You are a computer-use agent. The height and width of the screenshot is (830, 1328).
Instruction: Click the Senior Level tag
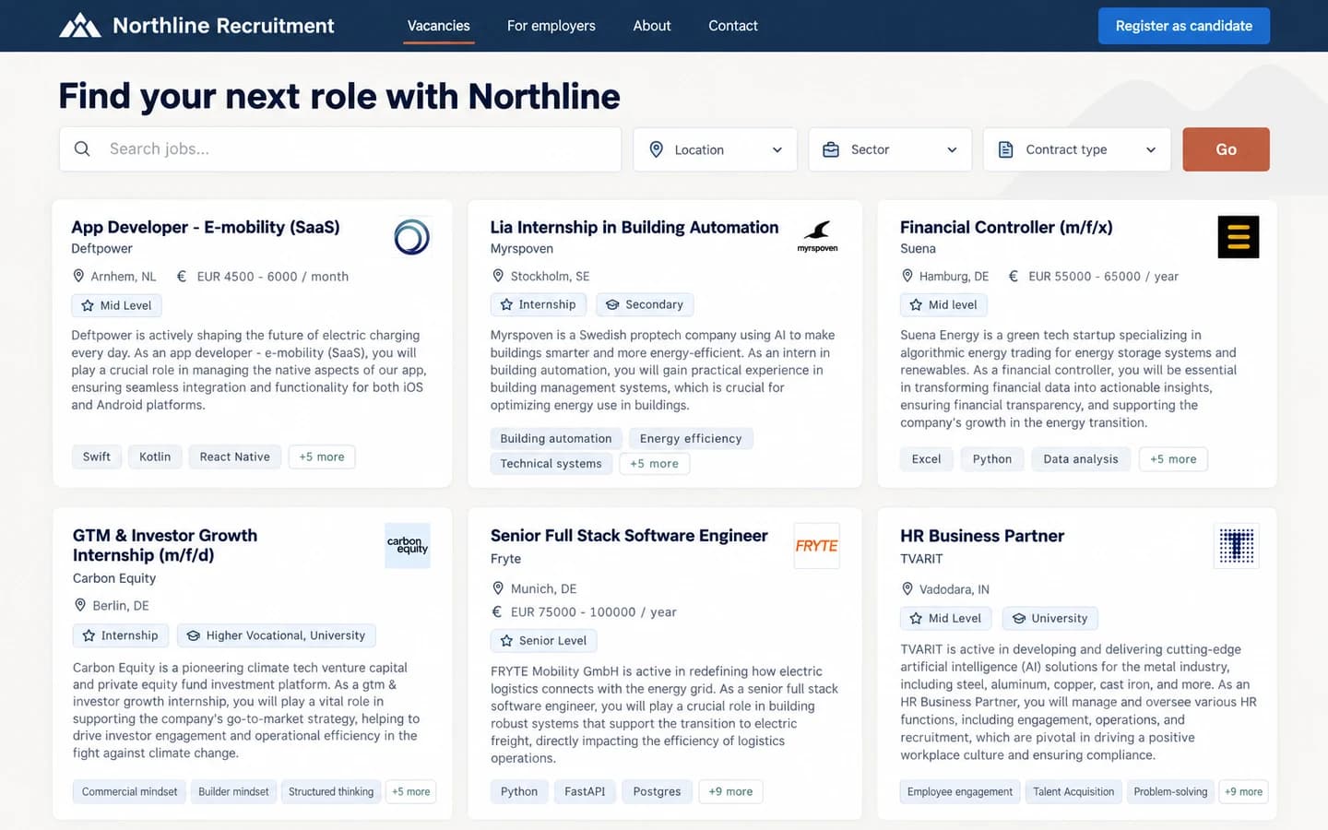tap(544, 641)
